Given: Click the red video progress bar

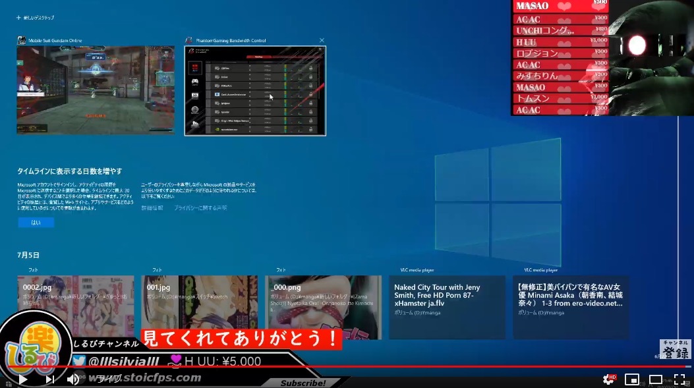Looking at the screenshot, I should click(x=395, y=366).
